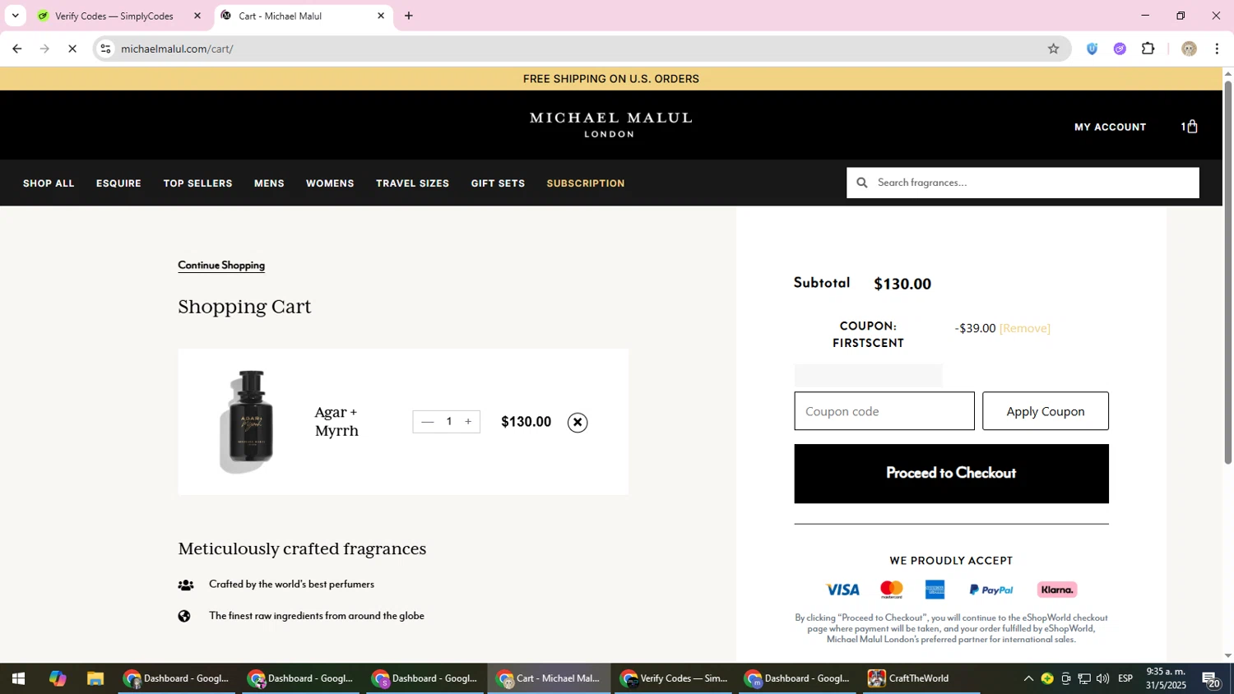Switch to Verify Codes — Sim... taskbar window

point(673,678)
